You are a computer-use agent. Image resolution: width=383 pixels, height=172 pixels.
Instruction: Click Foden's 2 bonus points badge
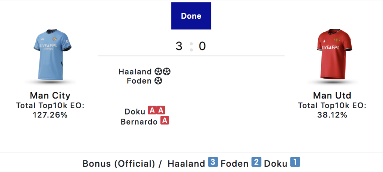256,163
